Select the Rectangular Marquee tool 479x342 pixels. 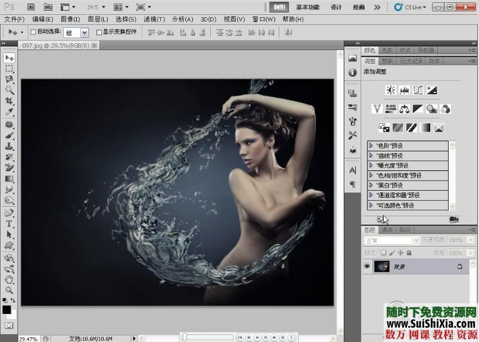tap(9, 69)
